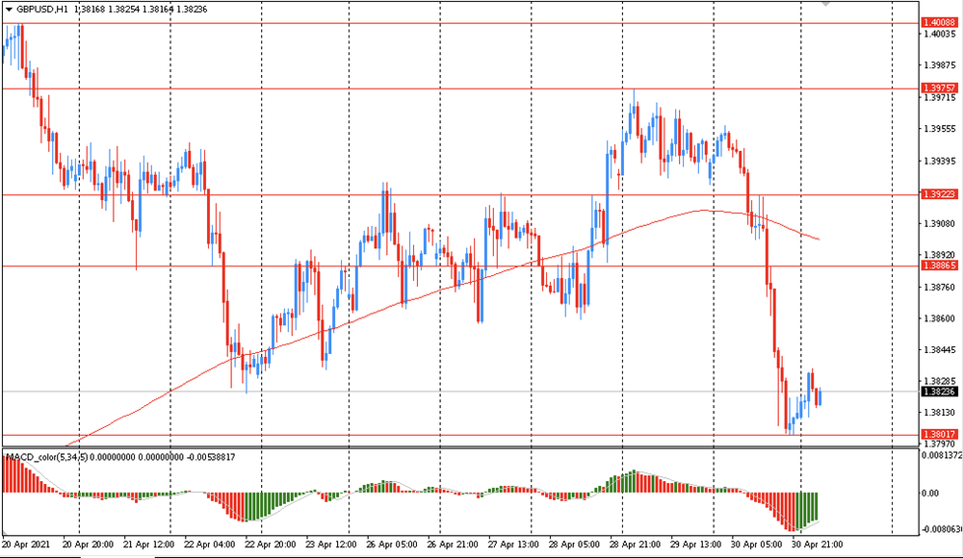The height and width of the screenshot is (558, 963).
Task: Click the OHLC value 1.38254 in header
Action: tap(123, 10)
